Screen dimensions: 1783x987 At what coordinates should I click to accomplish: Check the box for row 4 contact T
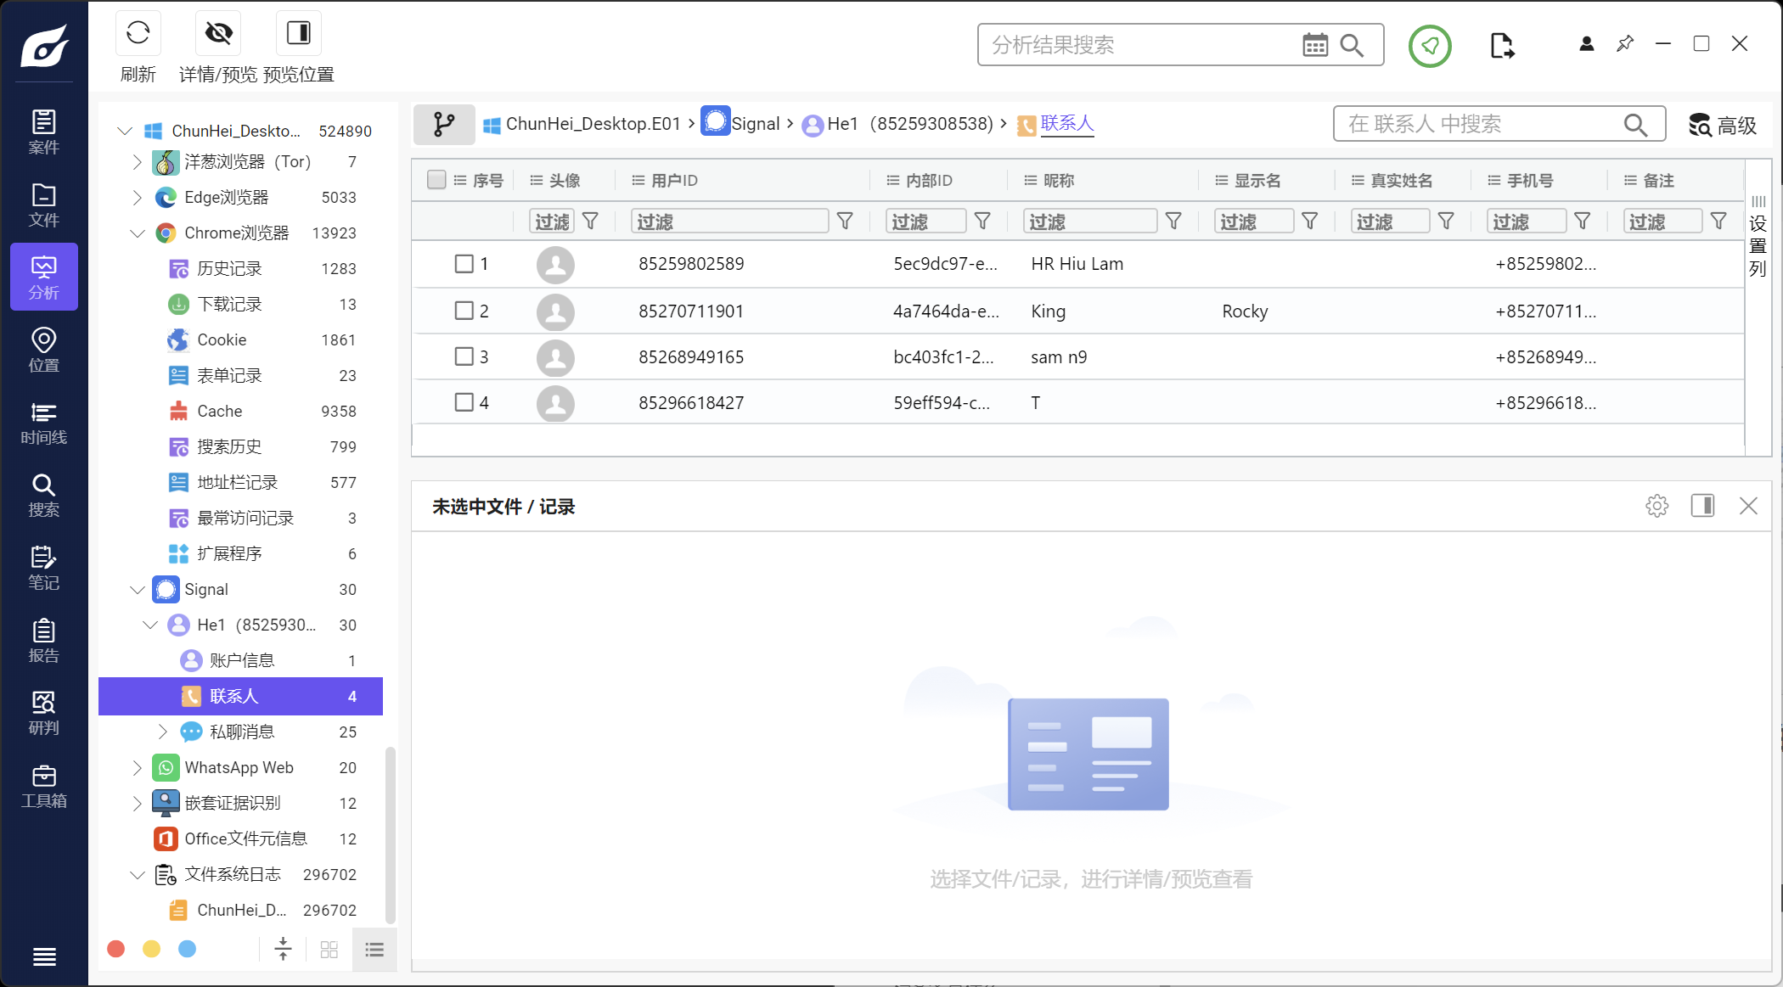pos(464,402)
